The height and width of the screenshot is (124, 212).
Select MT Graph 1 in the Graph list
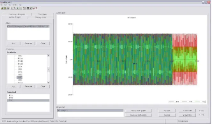point(90,110)
